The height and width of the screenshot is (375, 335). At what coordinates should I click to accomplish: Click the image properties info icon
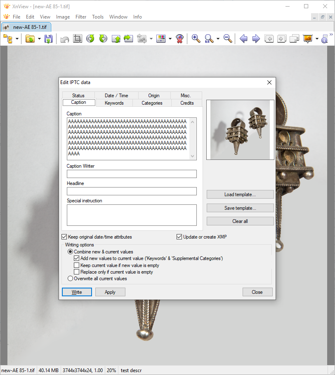pyautogui.click(x=324, y=39)
